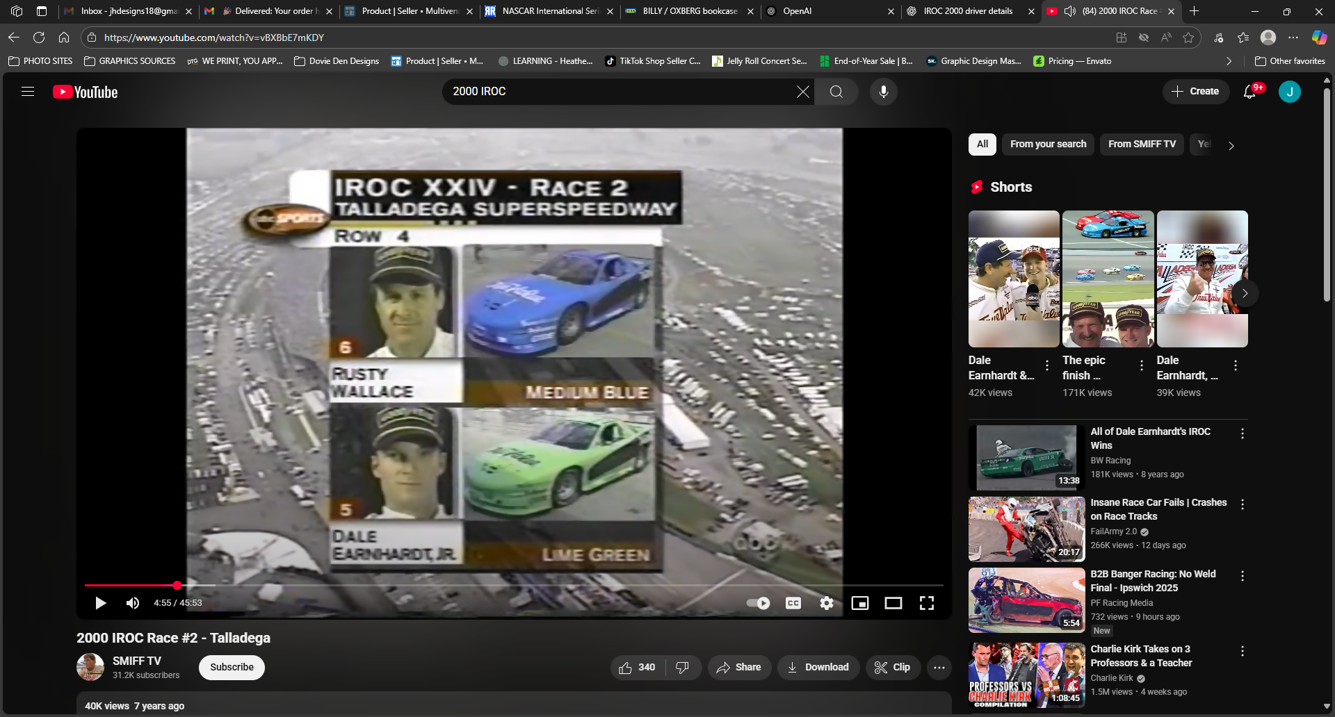The height and width of the screenshot is (717, 1335).
Task: Close the BILLY / OXBERG bookcase tab
Action: (x=750, y=11)
